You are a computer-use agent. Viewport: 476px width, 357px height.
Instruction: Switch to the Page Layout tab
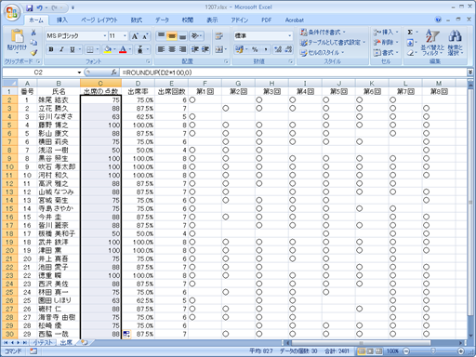99,20
